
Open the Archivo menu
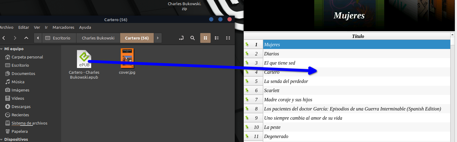[6, 27]
